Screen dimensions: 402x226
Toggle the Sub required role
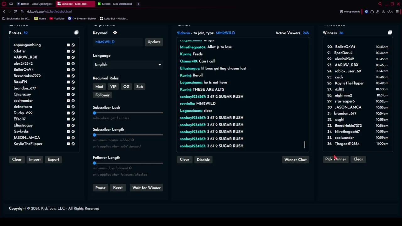tap(139, 87)
